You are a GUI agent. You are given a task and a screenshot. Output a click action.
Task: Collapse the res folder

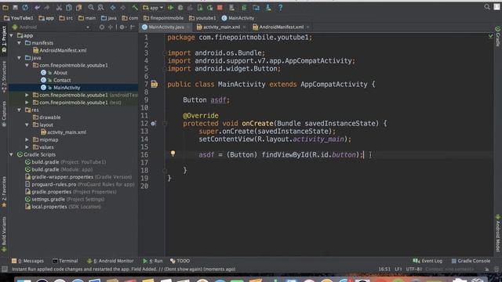[19, 110]
